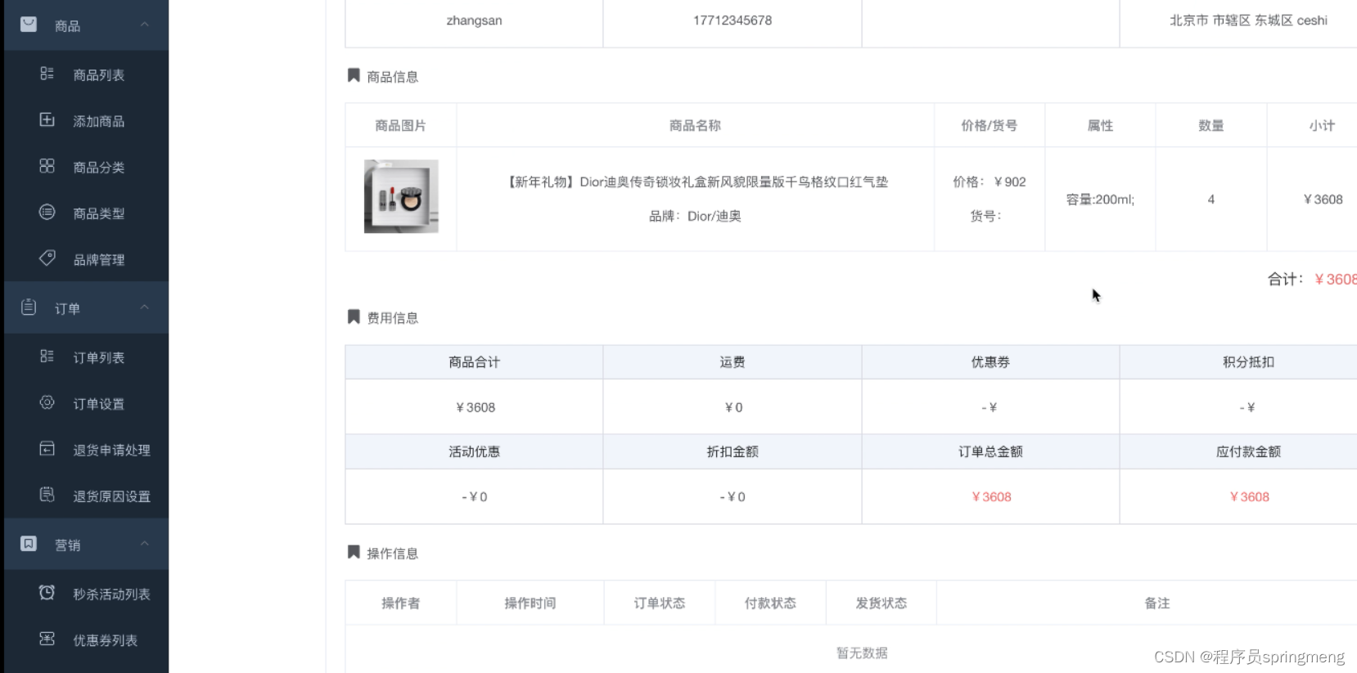Collapse the 营销 menu chevron
1357x673 pixels.
[x=144, y=544]
